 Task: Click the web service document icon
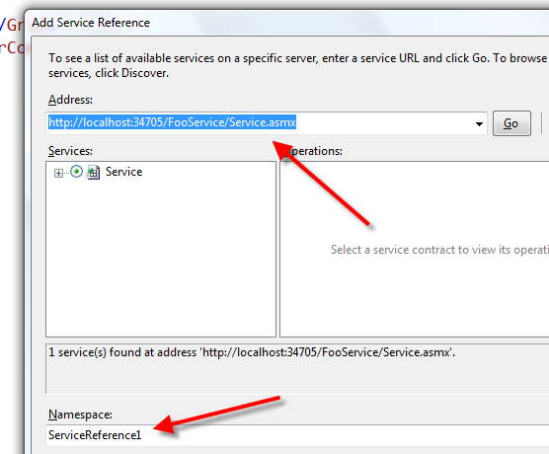tap(93, 172)
